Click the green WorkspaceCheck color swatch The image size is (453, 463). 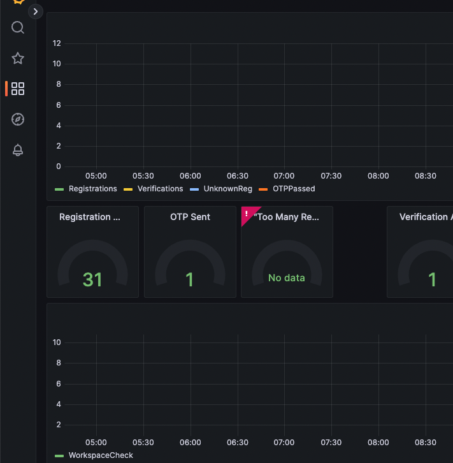pyautogui.click(x=59, y=456)
